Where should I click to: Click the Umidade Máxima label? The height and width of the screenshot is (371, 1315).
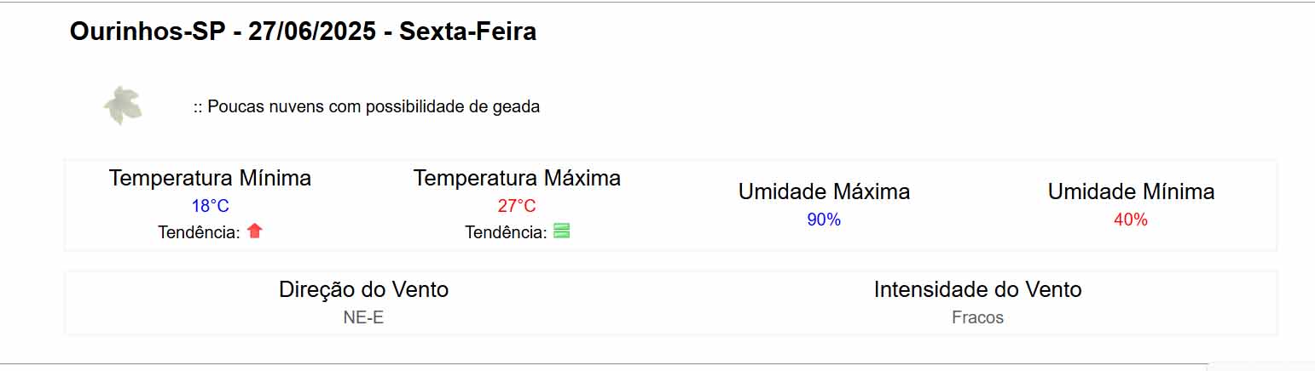pos(824,192)
